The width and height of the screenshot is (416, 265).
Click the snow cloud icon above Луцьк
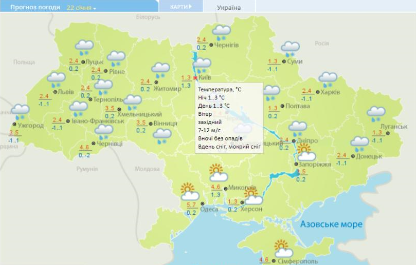click(84, 47)
